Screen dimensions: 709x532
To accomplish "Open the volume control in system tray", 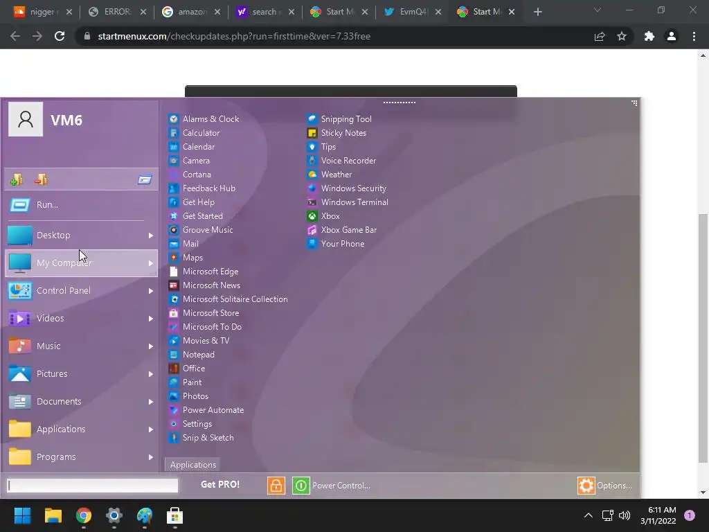I will point(625,515).
